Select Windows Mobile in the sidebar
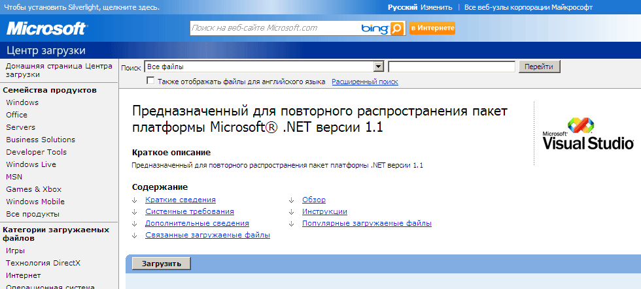Viewport: 641px width, 289px height. (35, 202)
